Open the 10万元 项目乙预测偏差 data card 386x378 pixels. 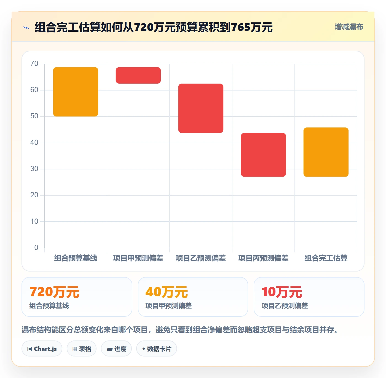pyautogui.click(x=309, y=297)
